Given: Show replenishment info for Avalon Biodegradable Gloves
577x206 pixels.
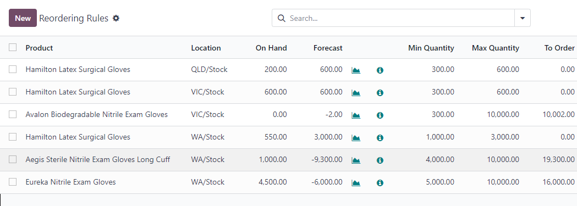Looking at the screenshot, I should coord(380,115).
